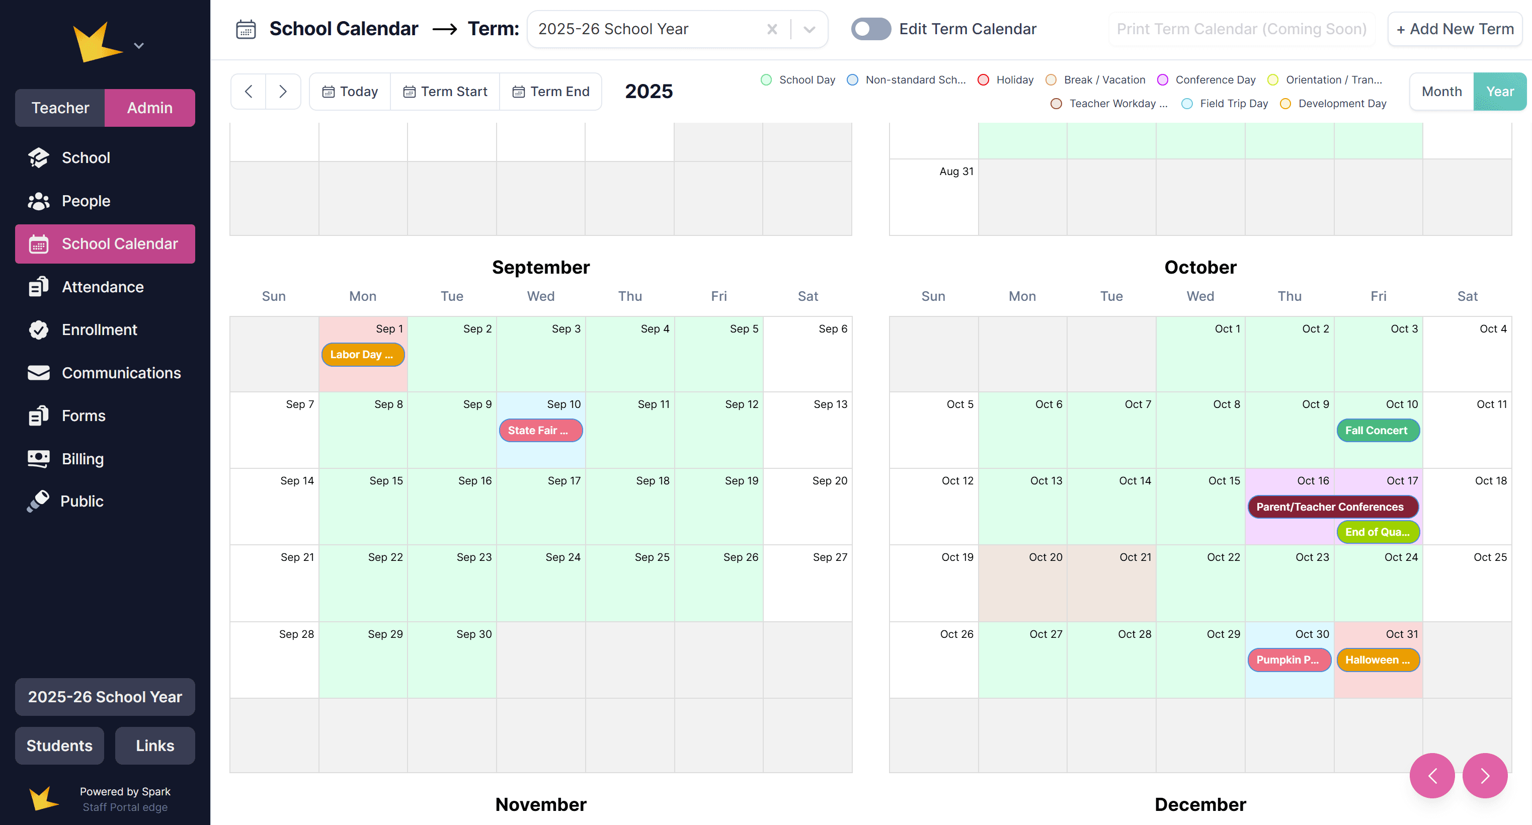
Task: Select the Billing sidebar icon
Action: tap(37, 459)
